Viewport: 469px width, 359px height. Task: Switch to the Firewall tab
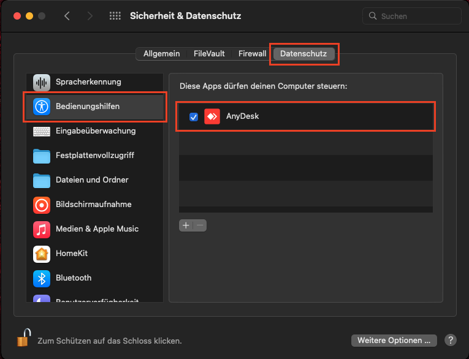click(x=252, y=54)
